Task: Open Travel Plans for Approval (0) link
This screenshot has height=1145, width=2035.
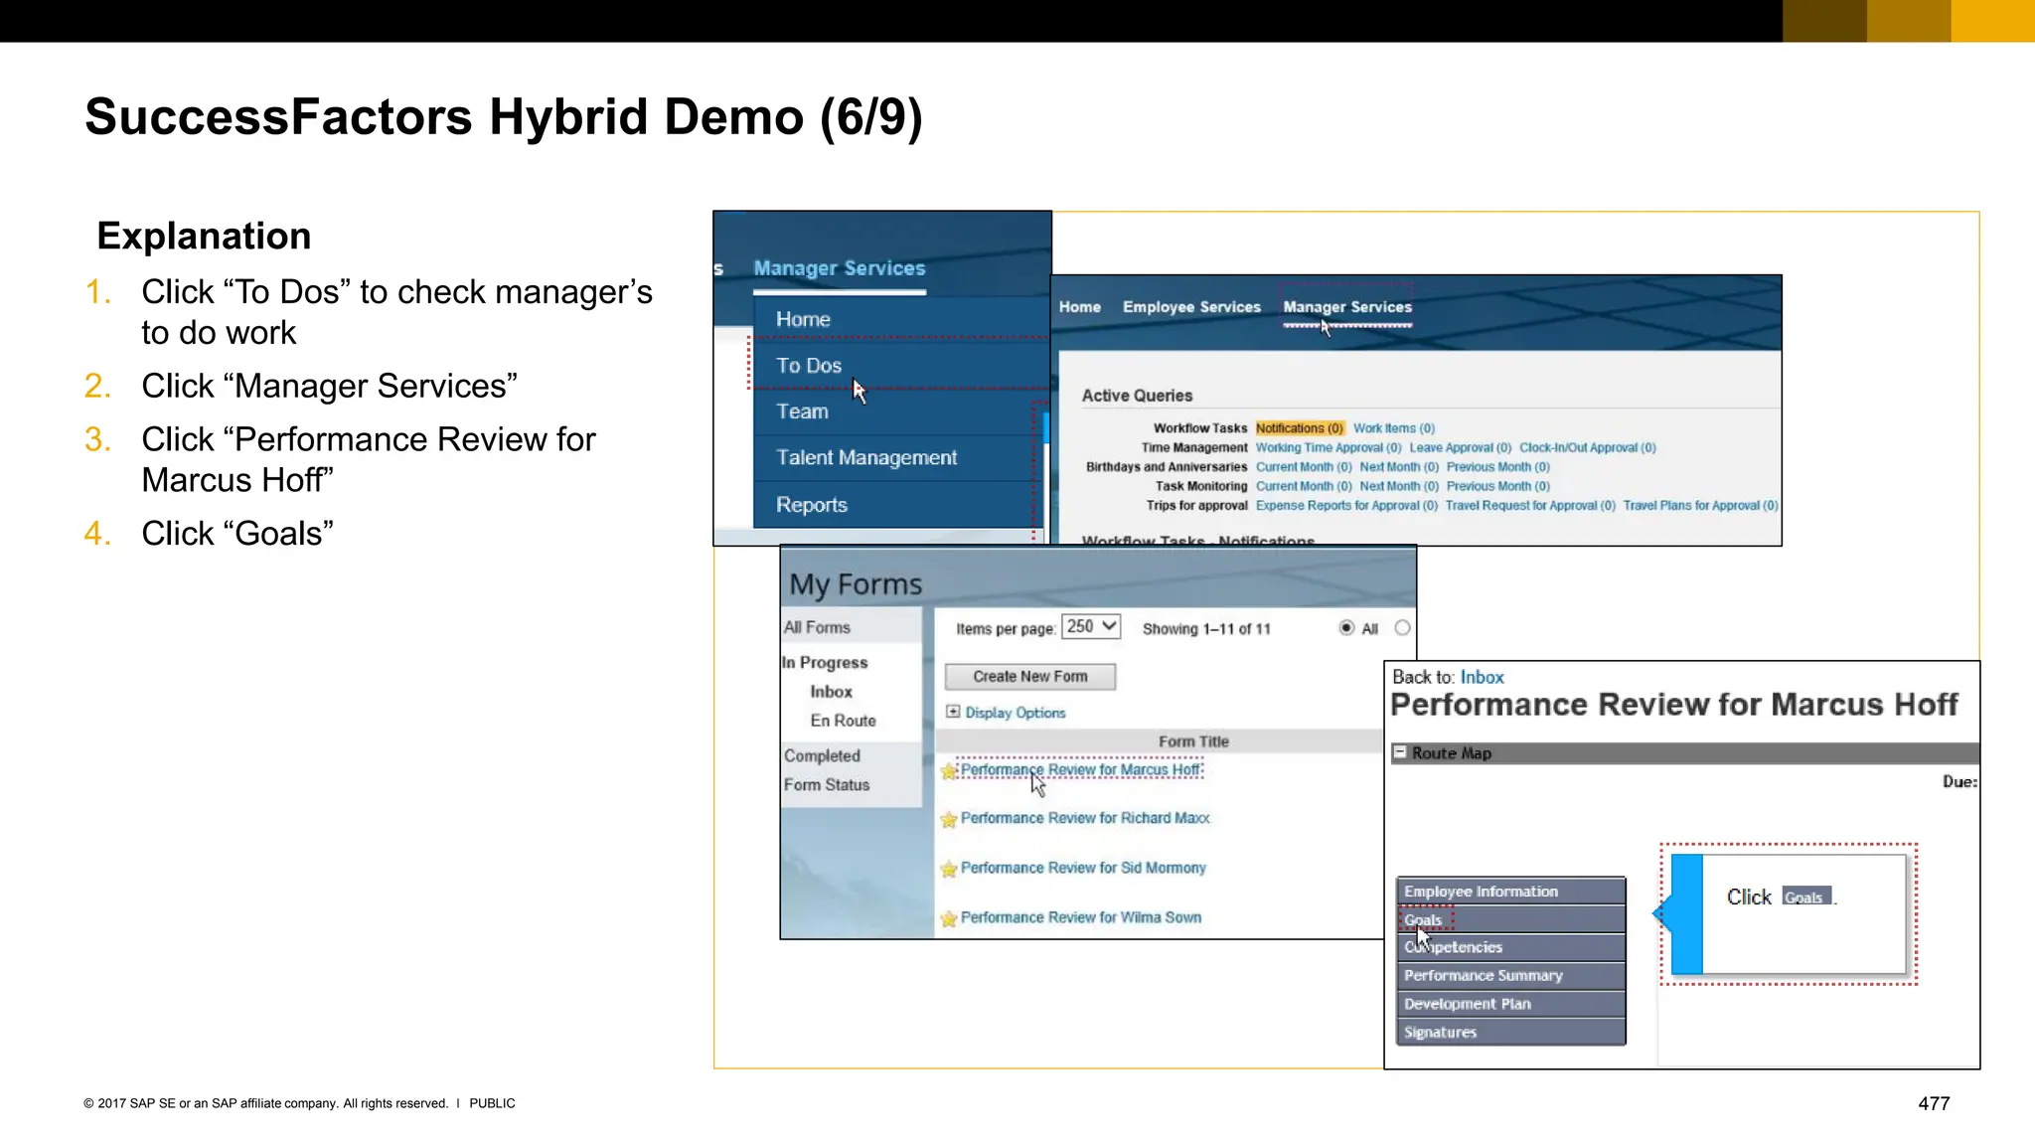Action: pyautogui.click(x=1700, y=506)
